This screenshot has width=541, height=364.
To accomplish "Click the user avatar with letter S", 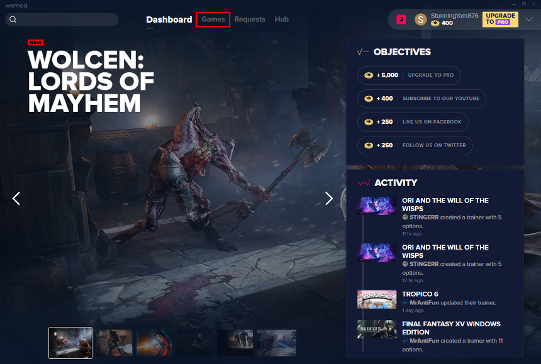I will click(421, 19).
